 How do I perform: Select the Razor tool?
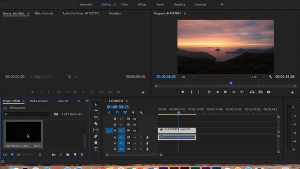click(96, 123)
